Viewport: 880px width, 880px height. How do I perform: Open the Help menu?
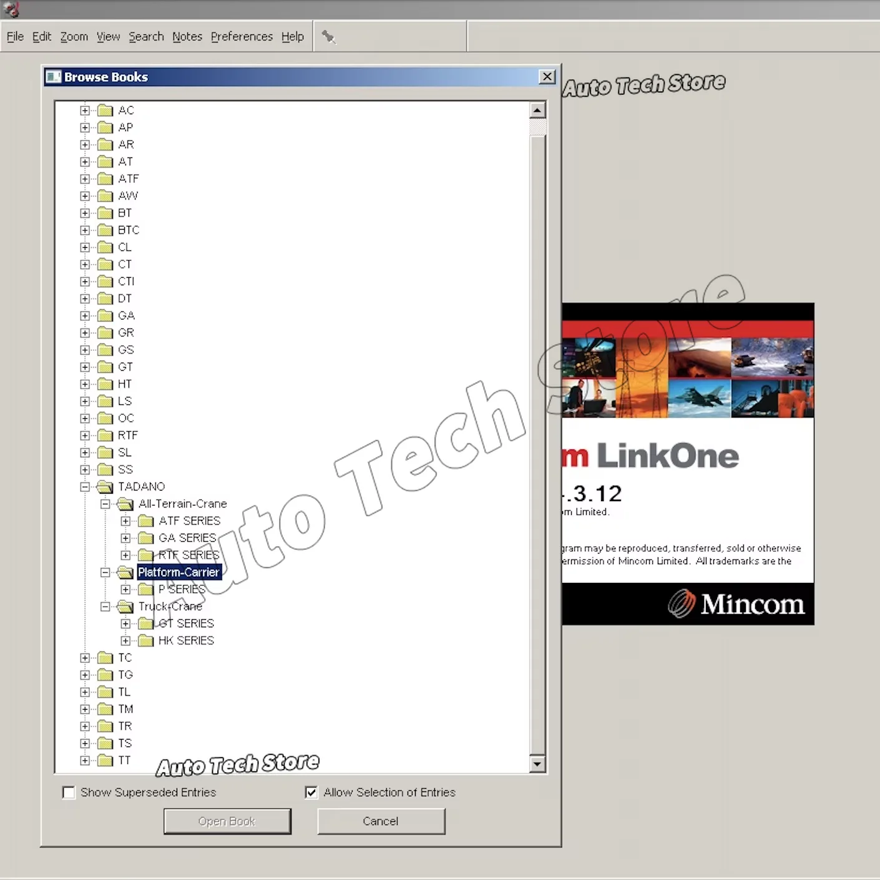(x=293, y=37)
